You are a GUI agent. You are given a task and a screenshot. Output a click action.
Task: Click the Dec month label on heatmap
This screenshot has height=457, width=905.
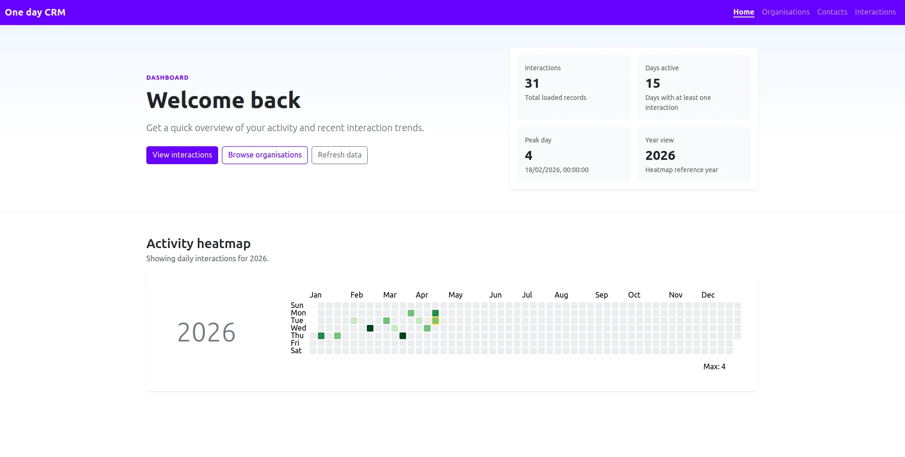[708, 295]
